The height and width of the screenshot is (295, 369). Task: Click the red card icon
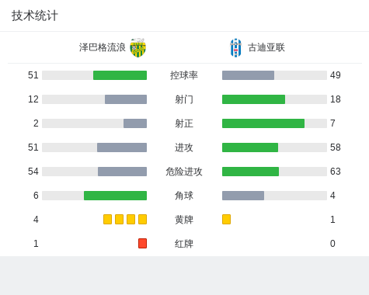click(x=142, y=244)
